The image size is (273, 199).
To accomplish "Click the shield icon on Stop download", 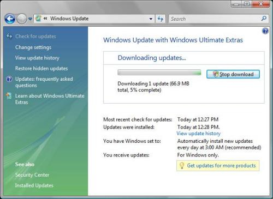I will tap(216, 74).
